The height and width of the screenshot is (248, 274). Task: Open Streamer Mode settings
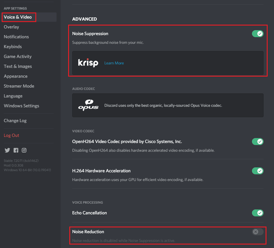19,86
